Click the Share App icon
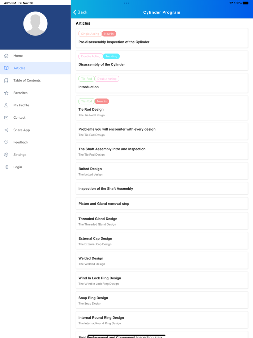The width and height of the screenshot is (253, 338). 6,130
